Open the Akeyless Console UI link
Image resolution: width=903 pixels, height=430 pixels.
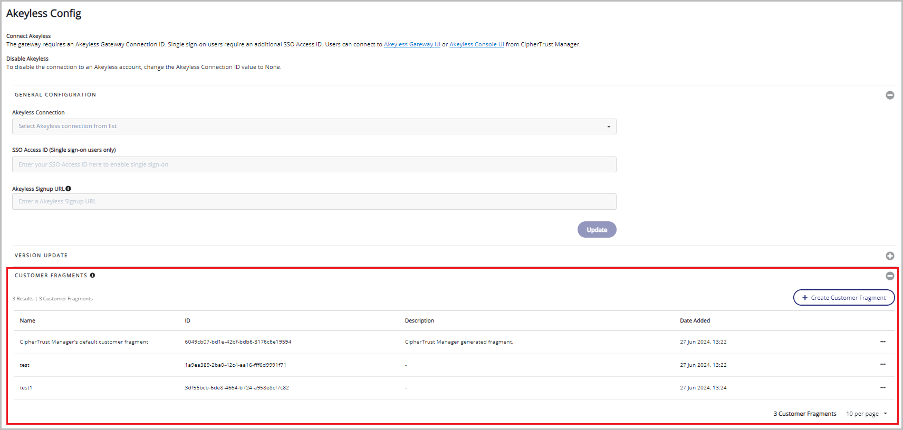point(476,44)
